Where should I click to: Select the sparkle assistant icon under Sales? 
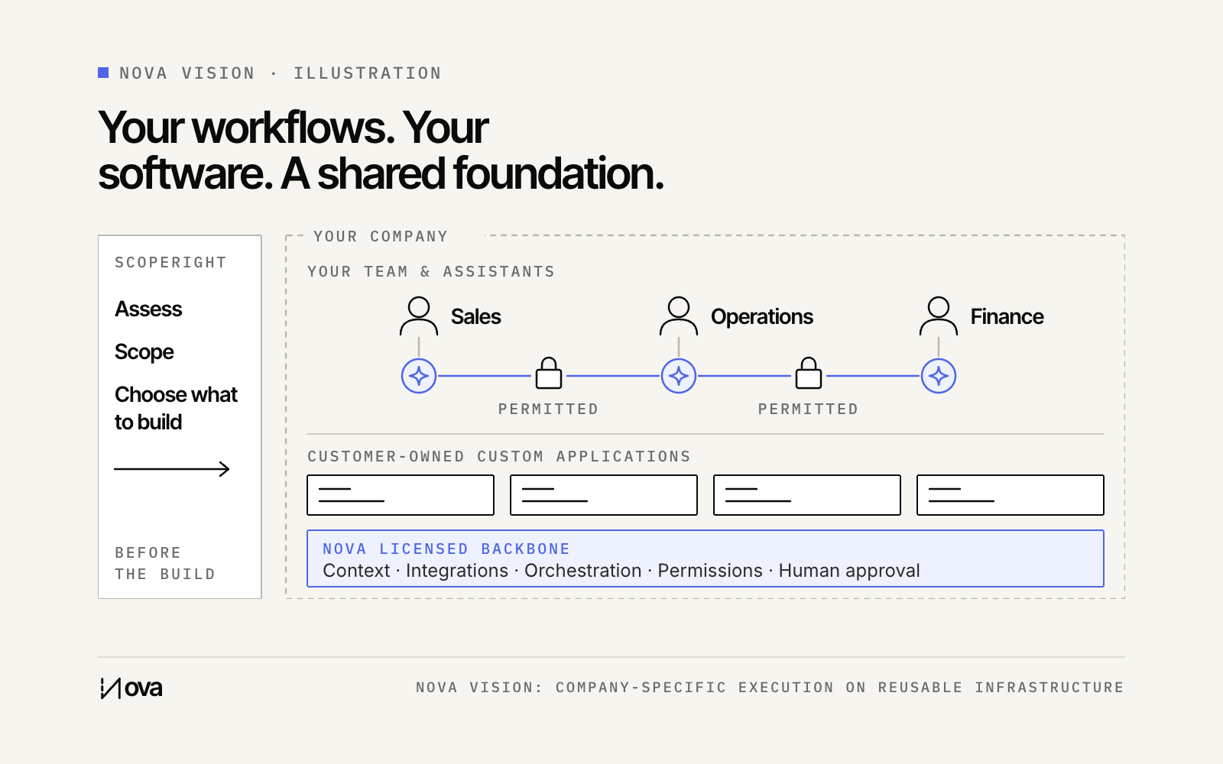coord(419,376)
